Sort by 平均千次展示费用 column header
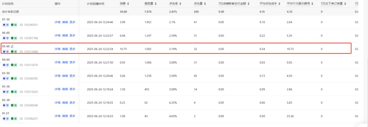 click(x=298, y=4)
